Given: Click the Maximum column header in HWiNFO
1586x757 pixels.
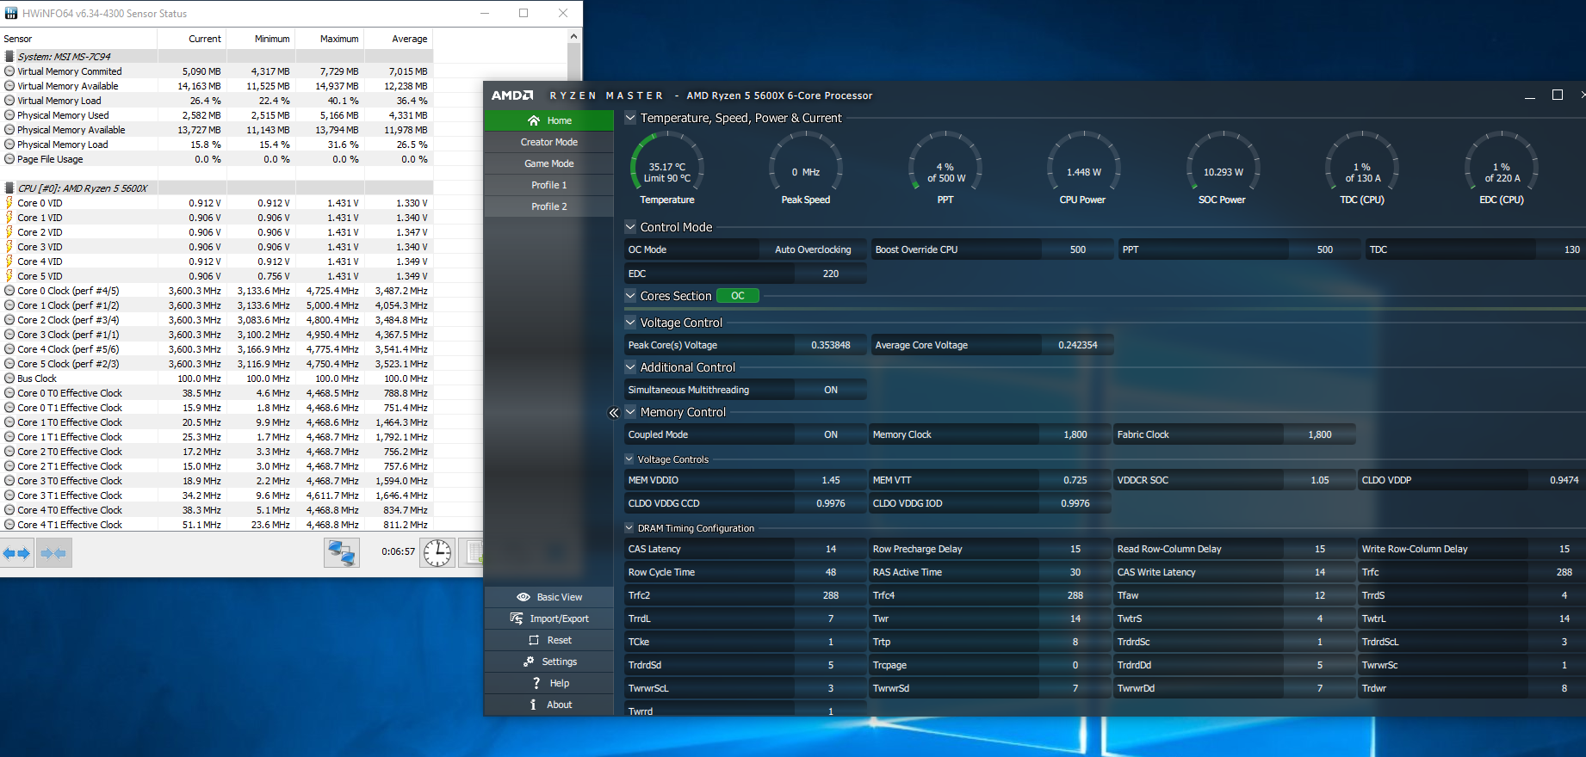Looking at the screenshot, I should coord(330,39).
